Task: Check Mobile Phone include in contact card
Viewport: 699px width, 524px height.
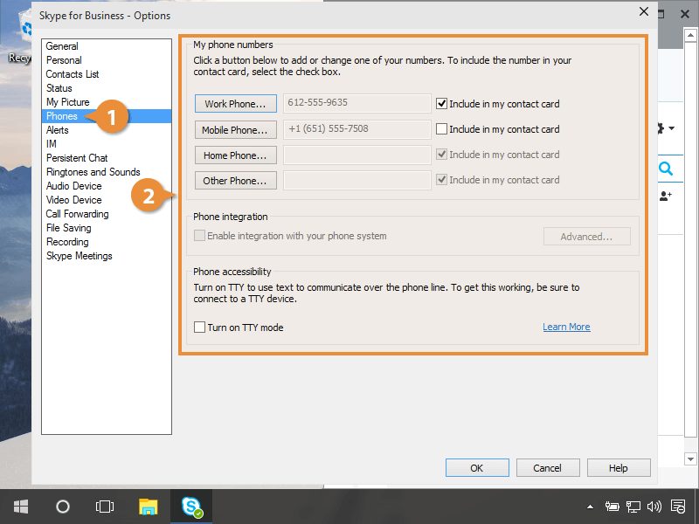Action: [442, 129]
